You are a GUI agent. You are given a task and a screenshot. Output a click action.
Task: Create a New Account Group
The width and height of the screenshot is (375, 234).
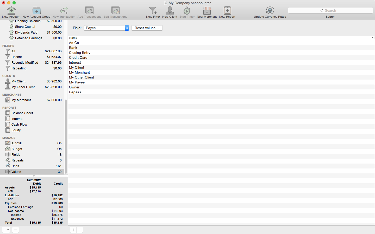[36, 11]
